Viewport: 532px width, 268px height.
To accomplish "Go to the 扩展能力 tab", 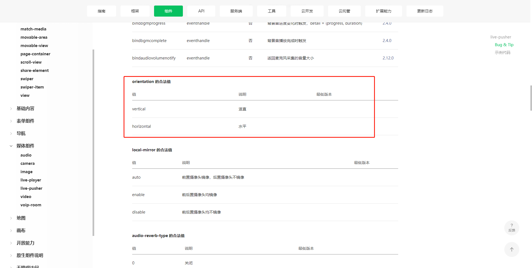I will pyautogui.click(x=383, y=11).
